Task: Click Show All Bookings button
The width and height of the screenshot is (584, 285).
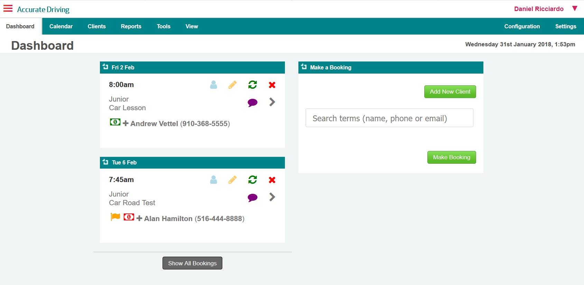Action: click(192, 263)
